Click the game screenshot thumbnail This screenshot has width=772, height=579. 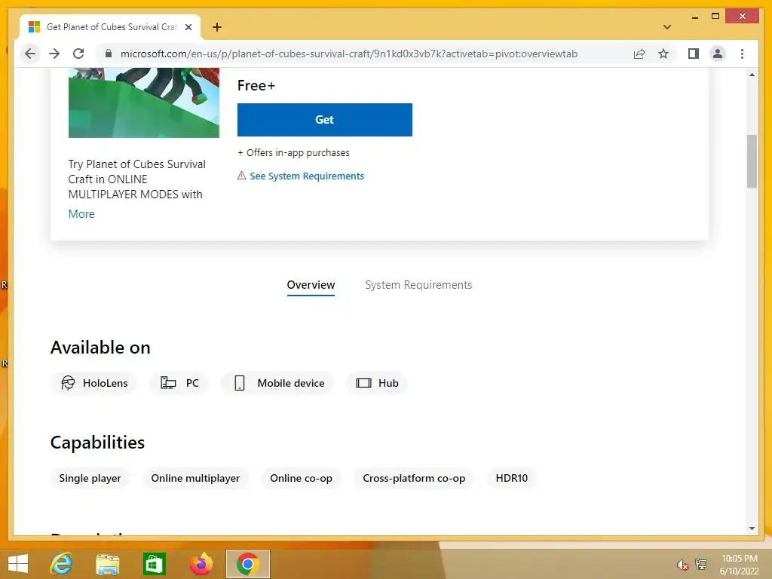pos(144,103)
